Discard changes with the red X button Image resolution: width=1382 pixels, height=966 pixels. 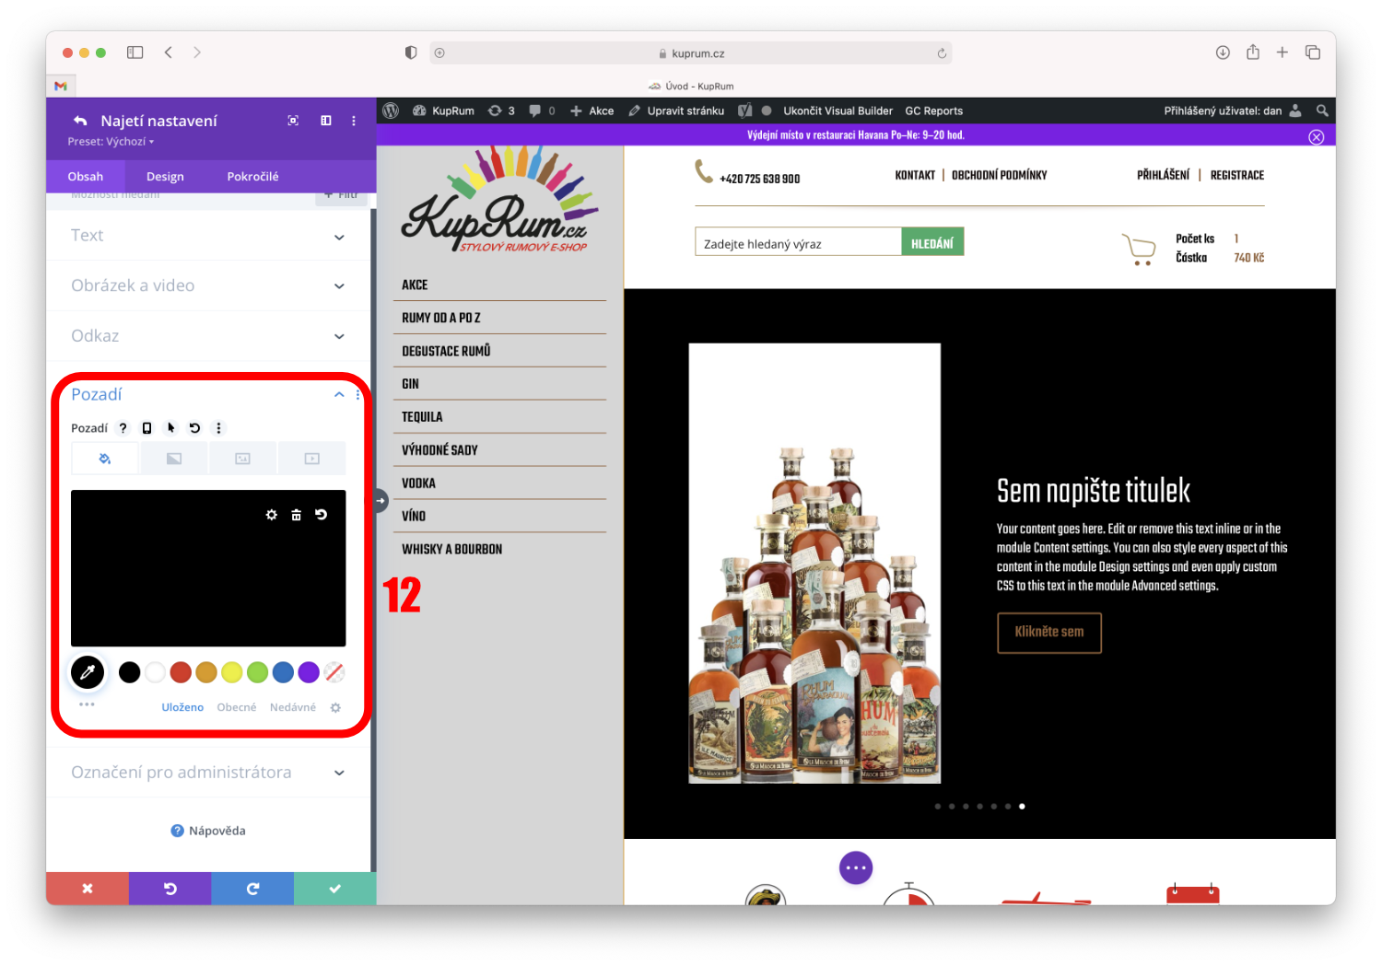pyautogui.click(x=88, y=889)
